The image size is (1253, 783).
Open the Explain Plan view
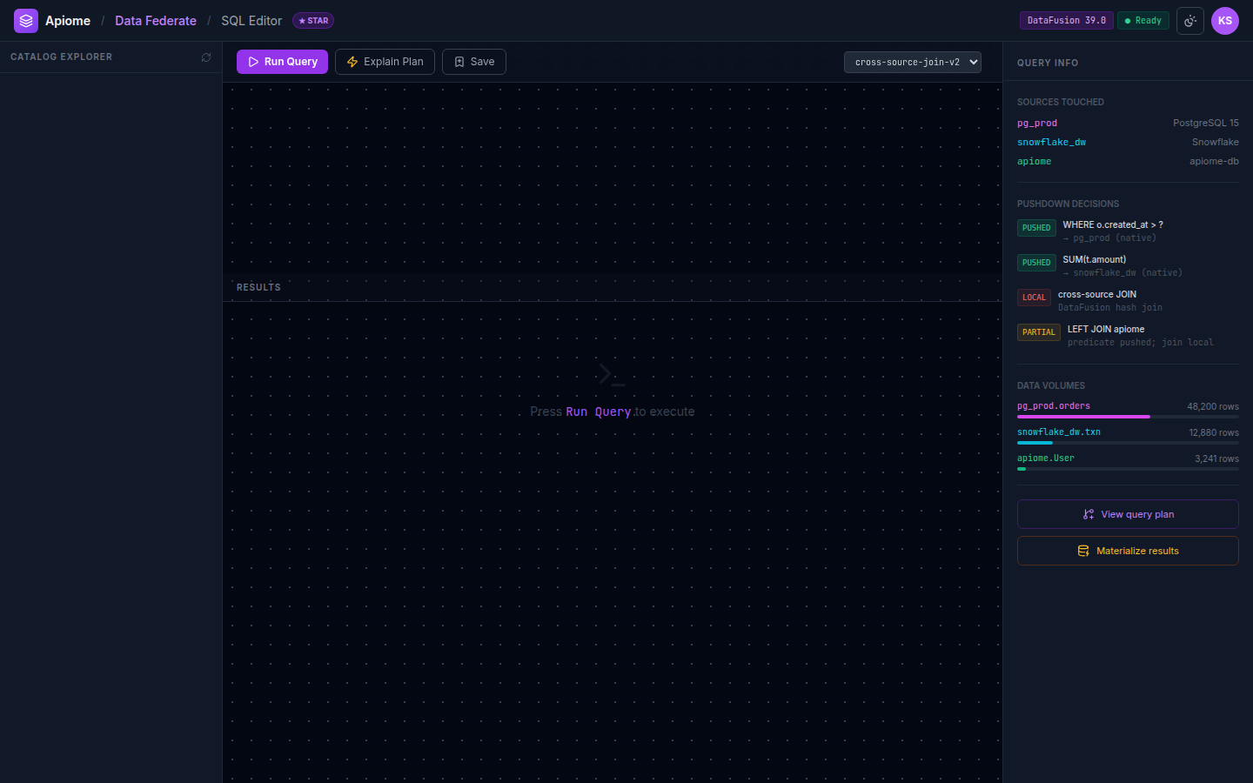click(x=385, y=62)
